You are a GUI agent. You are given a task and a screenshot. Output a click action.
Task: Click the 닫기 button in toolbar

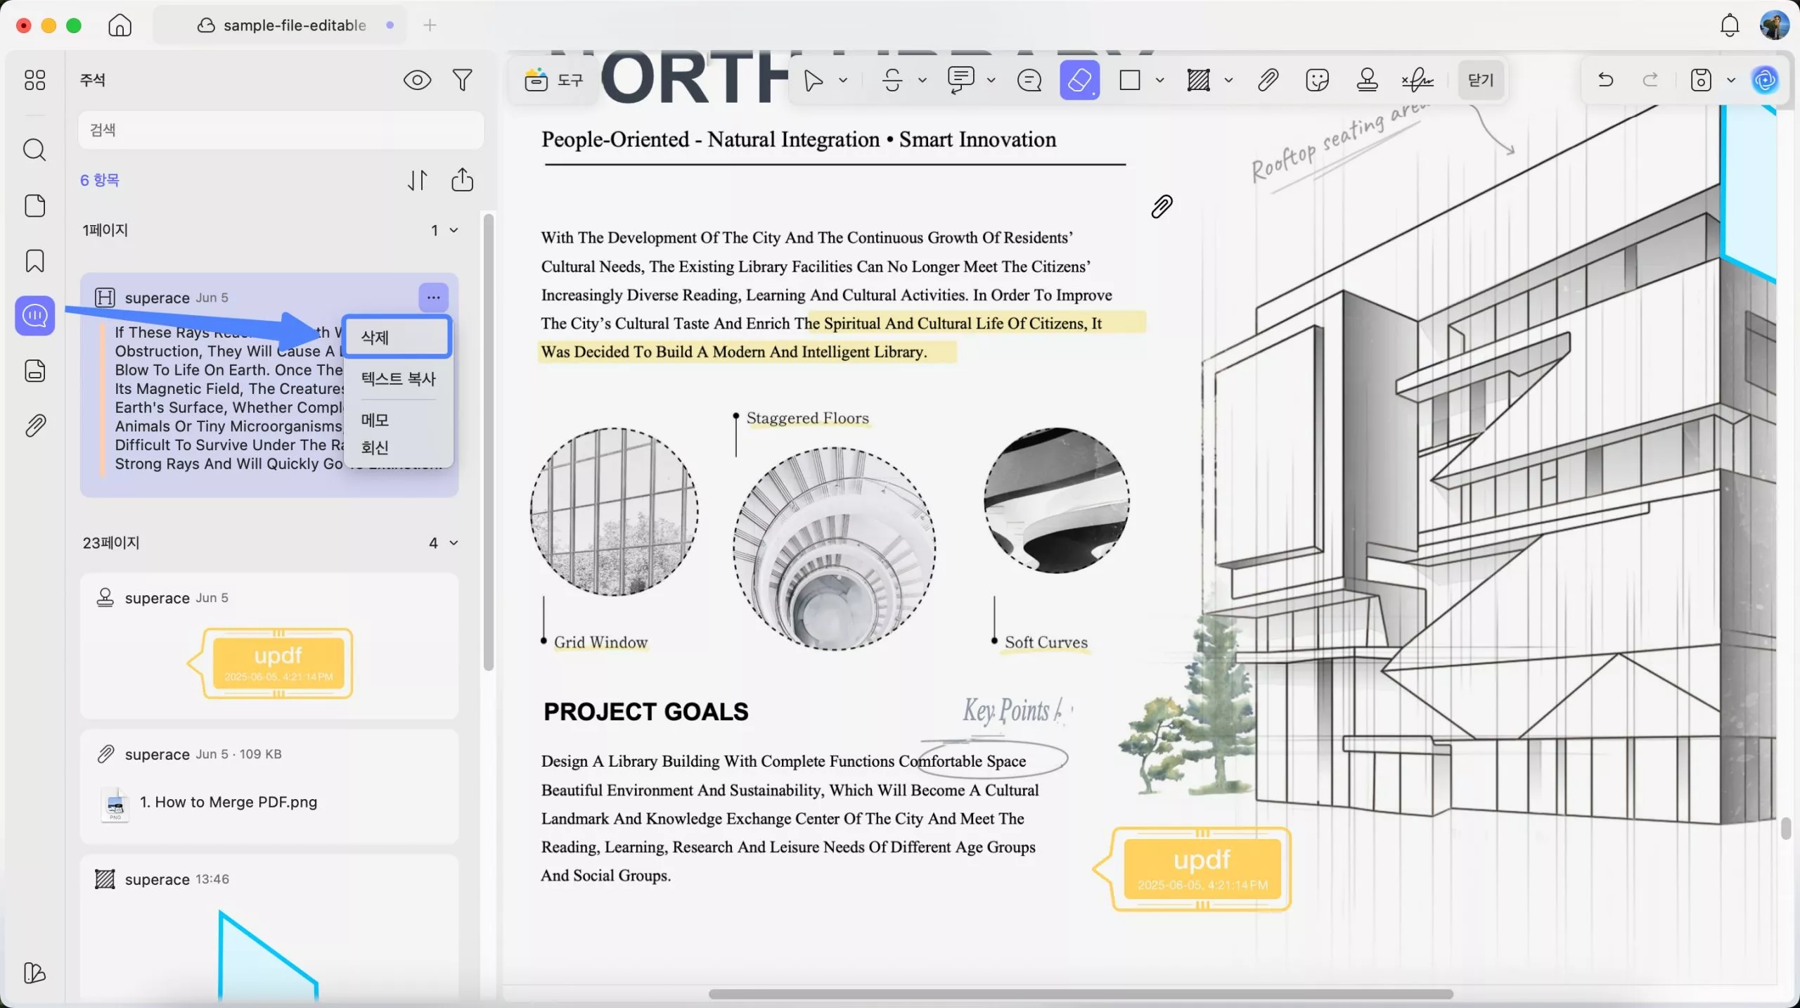click(x=1480, y=80)
